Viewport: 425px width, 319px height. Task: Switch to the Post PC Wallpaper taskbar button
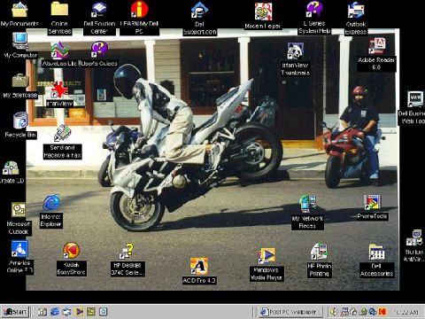pyautogui.click(x=290, y=312)
